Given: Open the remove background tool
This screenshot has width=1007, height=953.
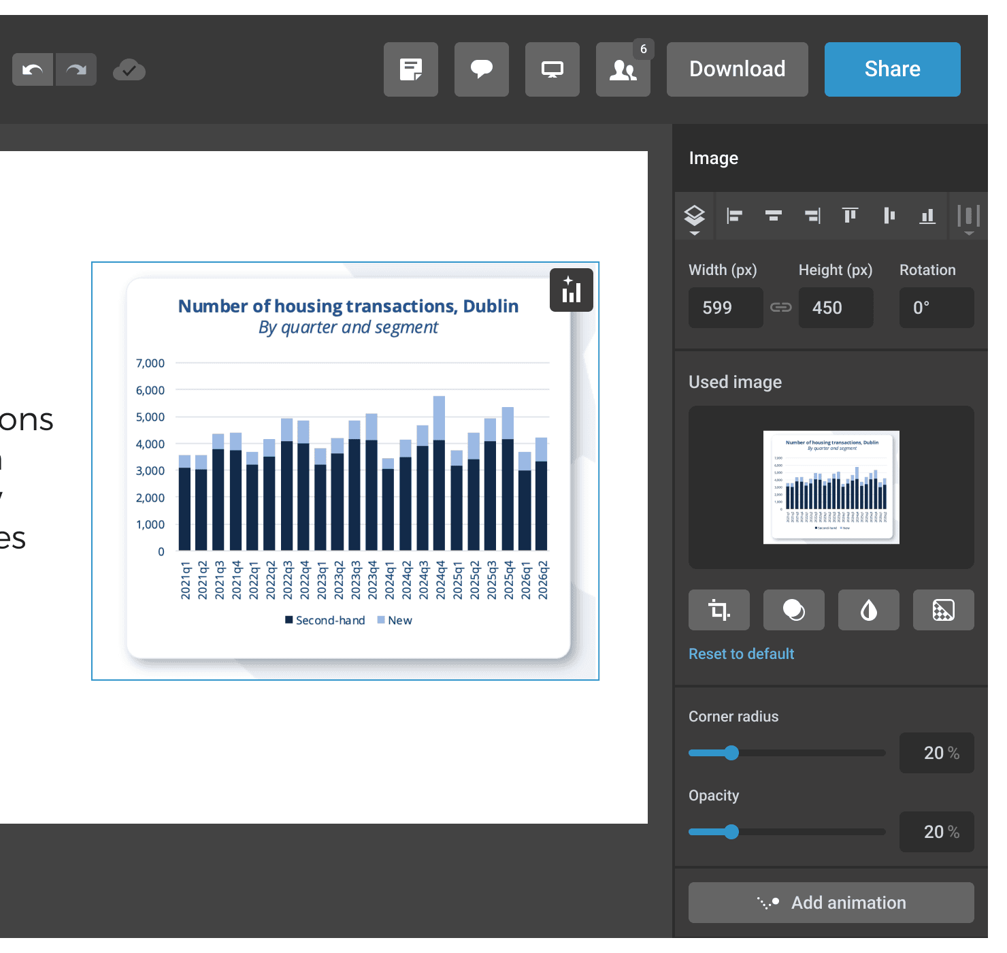Looking at the screenshot, I should click(x=944, y=610).
